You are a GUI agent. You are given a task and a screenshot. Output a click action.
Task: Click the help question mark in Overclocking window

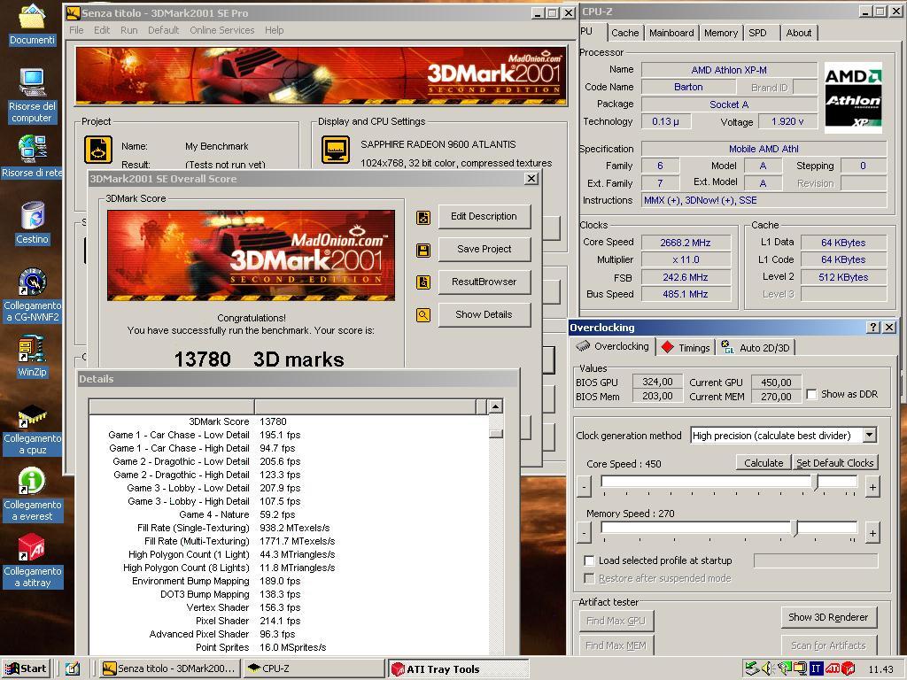873,328
